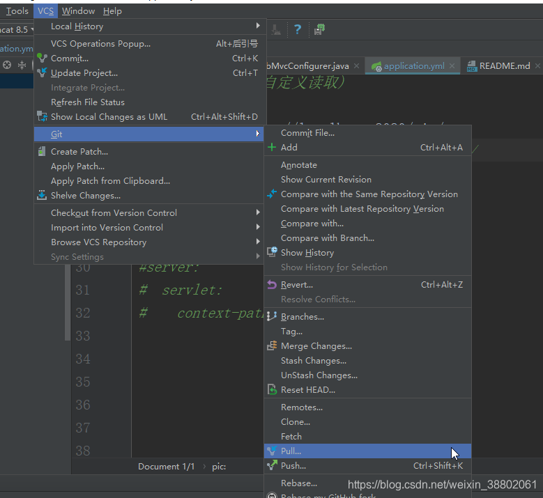Click the Shelve Changes icon

(x=42, y=195)
